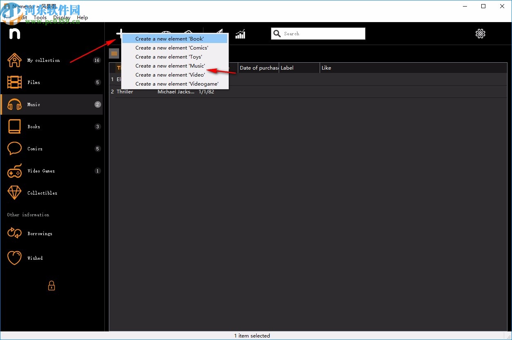Click the house icon for My collection
512x340 pixels.
(14, 60)
